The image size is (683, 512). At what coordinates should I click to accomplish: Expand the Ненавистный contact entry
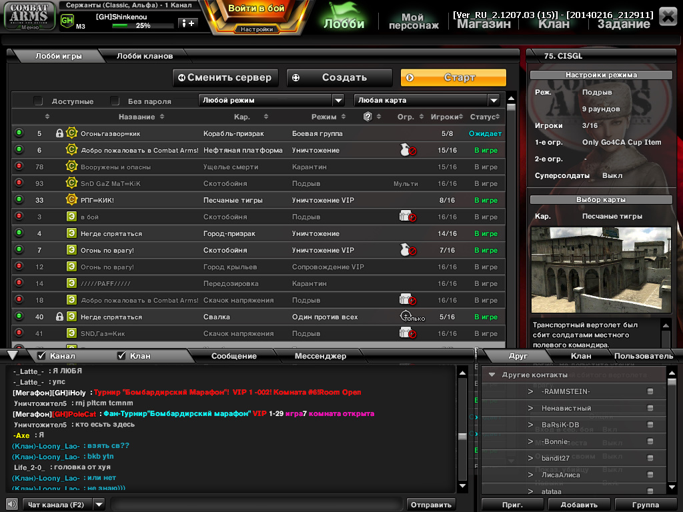pyautogui.click(x=530, y=408)
